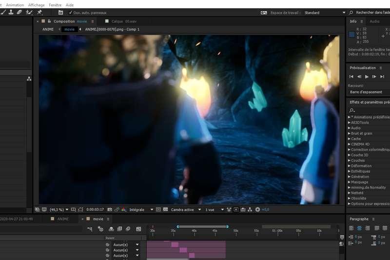Open the Affichage menu
390x260 pixels.
36,5
